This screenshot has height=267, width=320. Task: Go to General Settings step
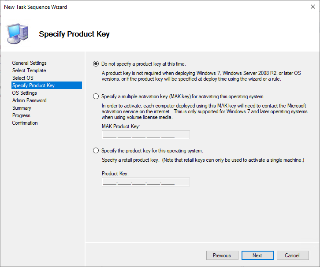pos(29,63)
